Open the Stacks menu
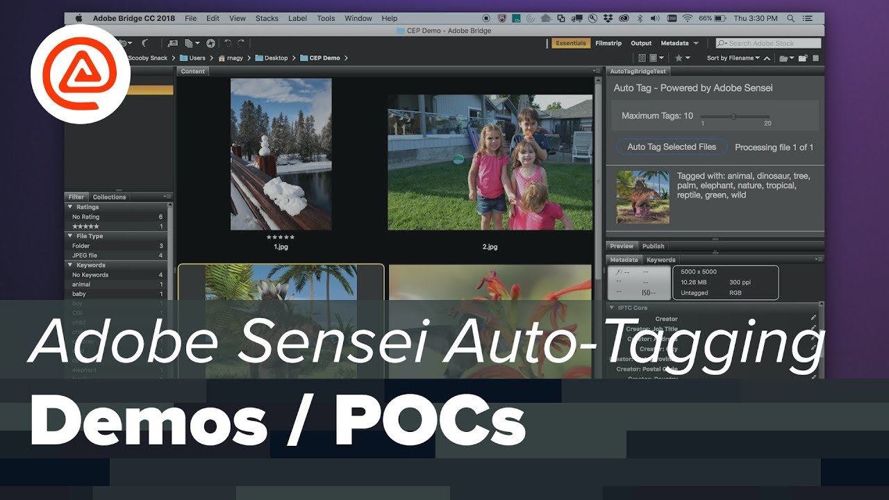Image resolution: width=889 pixels, height=500 pixels. (x=267, y=18)
